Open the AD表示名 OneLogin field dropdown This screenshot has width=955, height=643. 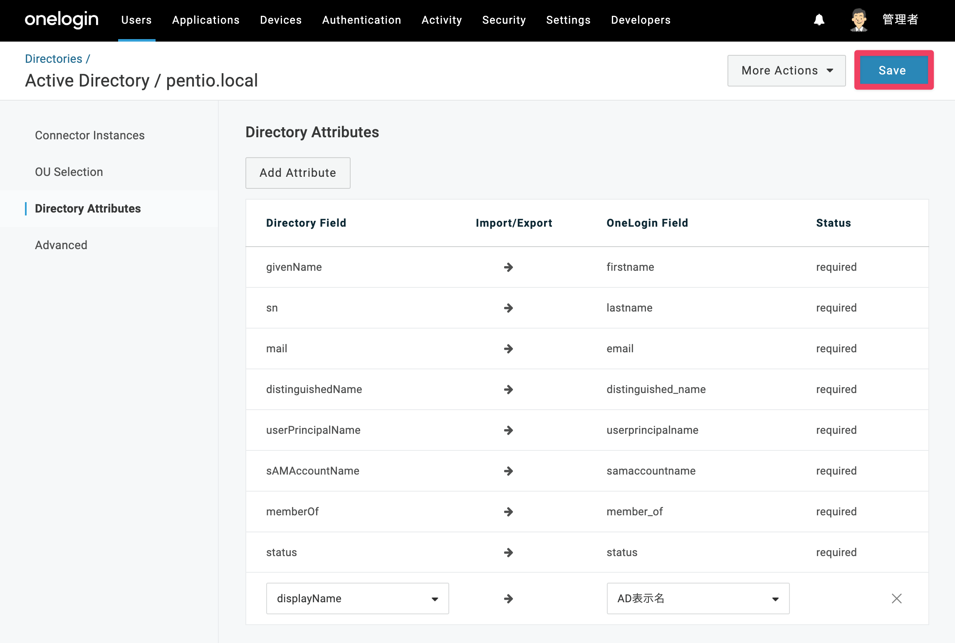click(698, 598)
